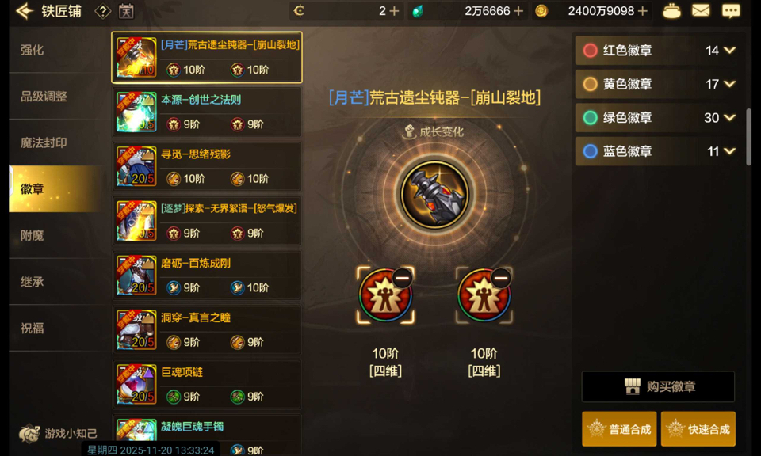Switch to the 强化 tab

pyautogui.click(x=32, y=50)
